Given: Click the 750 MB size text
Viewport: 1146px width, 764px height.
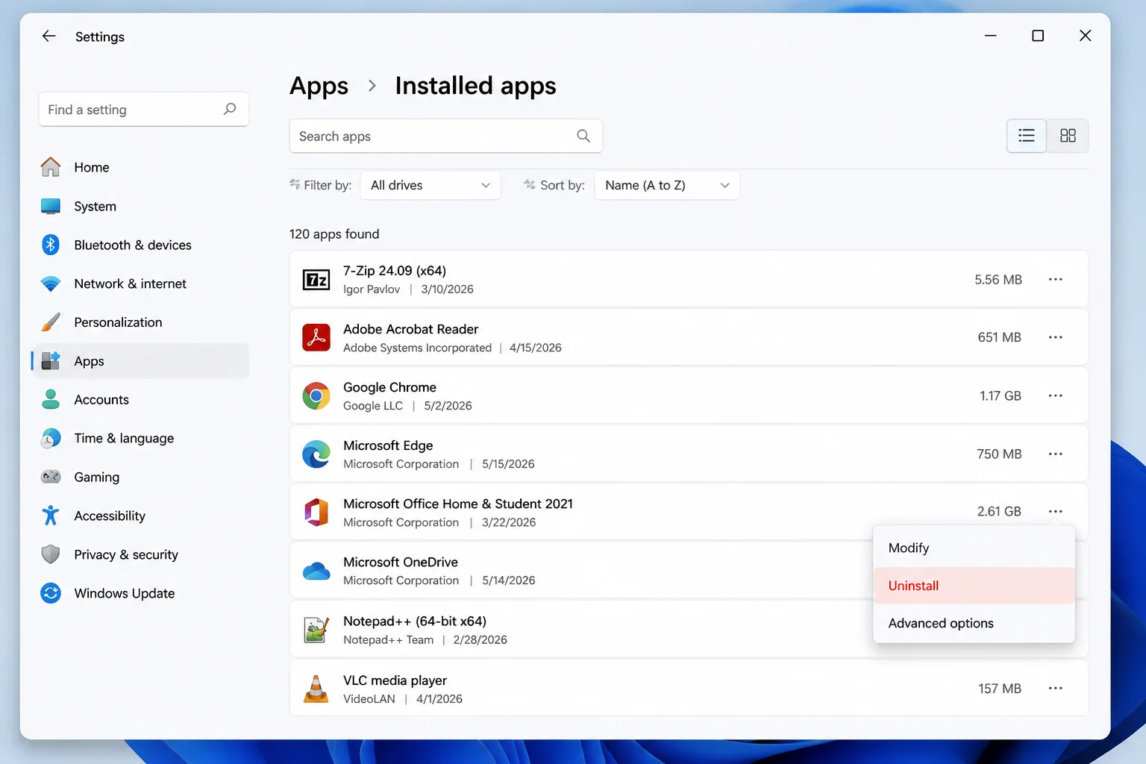Looking at the screenshot, I should coord(999,454).
